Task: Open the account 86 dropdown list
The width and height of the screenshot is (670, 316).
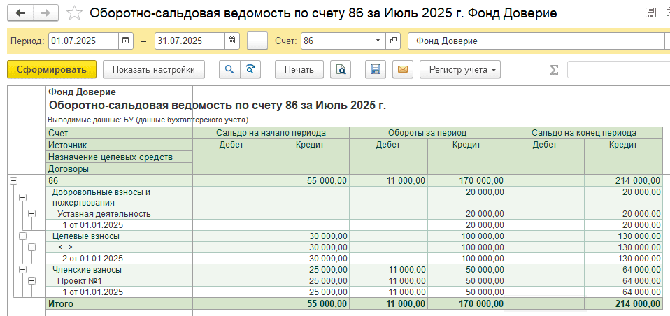Action: pyautogui.click(x=378, y=41)
